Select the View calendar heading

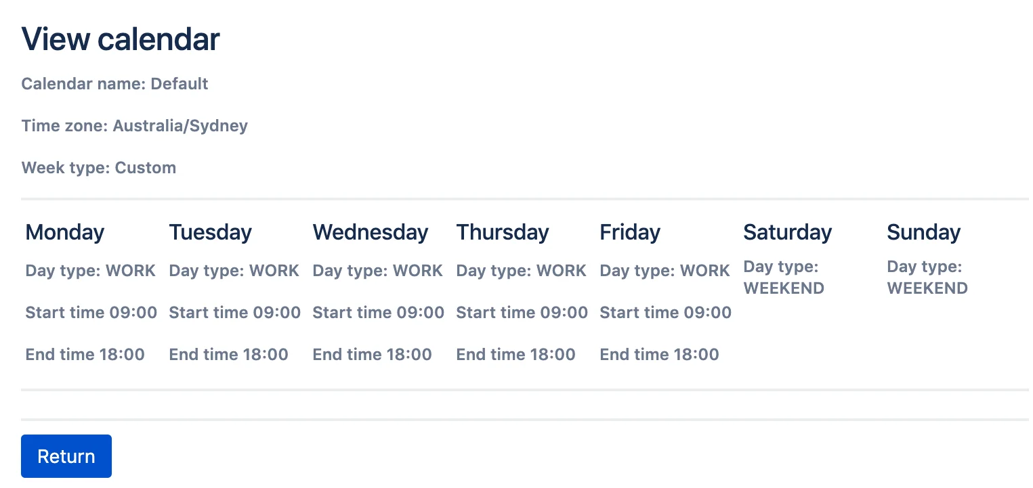point(121,39)
